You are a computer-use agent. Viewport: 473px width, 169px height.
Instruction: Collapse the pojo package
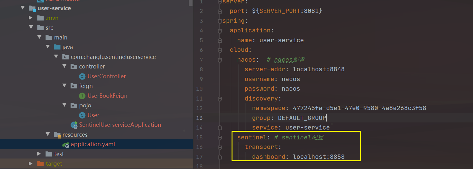coord(64,105)
